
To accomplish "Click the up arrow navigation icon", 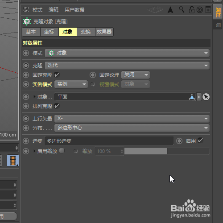I will click(x=170, y=10).
